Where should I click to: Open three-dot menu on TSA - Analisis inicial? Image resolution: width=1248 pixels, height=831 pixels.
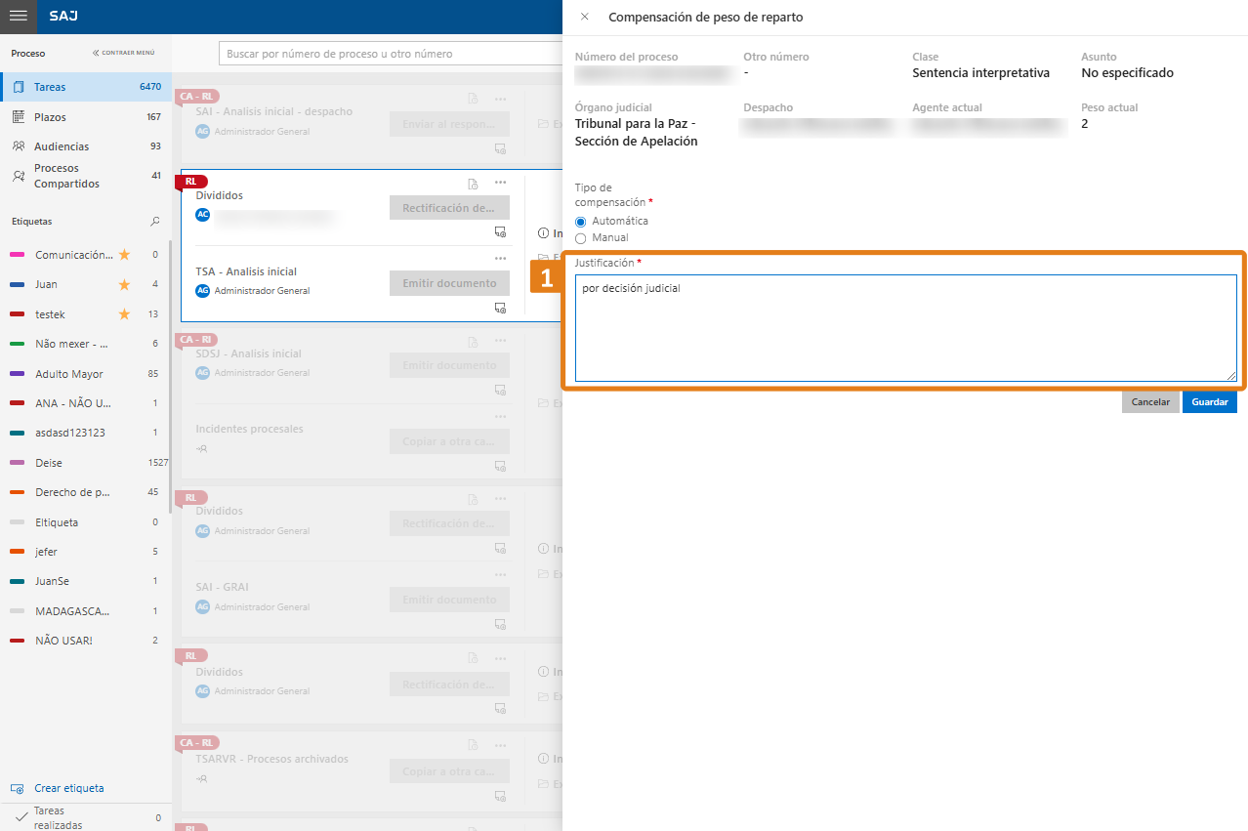pos(500,259)
